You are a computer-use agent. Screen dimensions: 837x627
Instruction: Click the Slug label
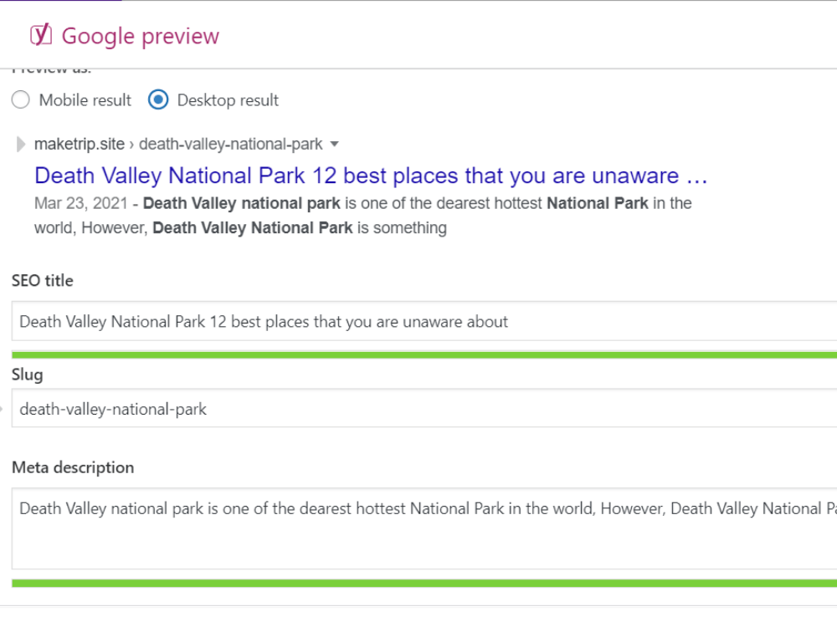28,375
